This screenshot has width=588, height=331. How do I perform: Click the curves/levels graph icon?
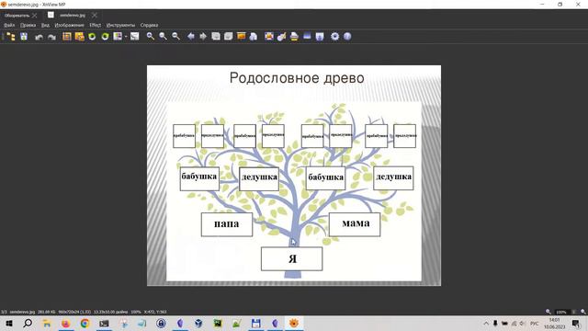pyautogui.click(x=135, y=37)
